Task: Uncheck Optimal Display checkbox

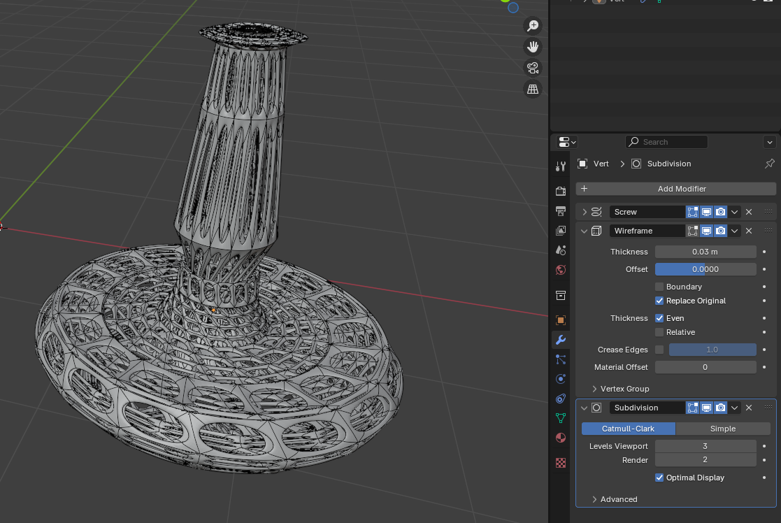Action: (x=659, y=478)
